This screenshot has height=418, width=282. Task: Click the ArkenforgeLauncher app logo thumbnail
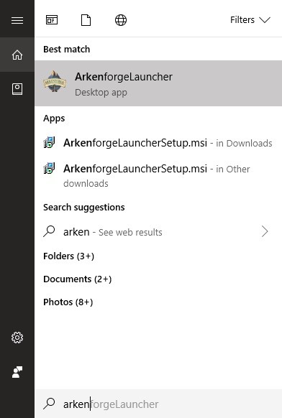point(55,81)
